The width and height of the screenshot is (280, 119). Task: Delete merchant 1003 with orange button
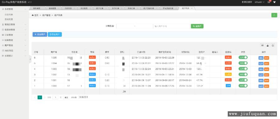(x=266, y=69)
